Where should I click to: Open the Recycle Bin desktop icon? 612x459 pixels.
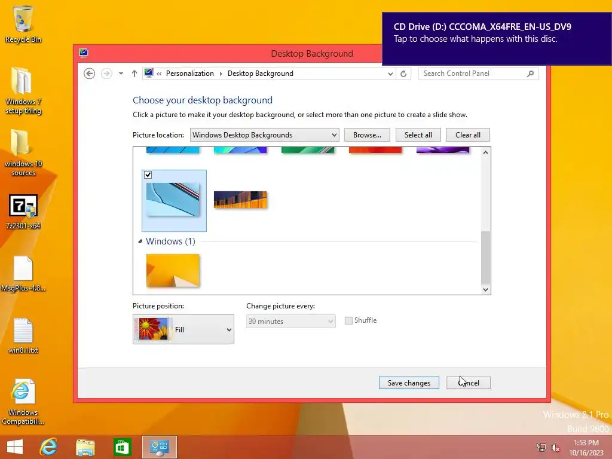click(23, 24)
